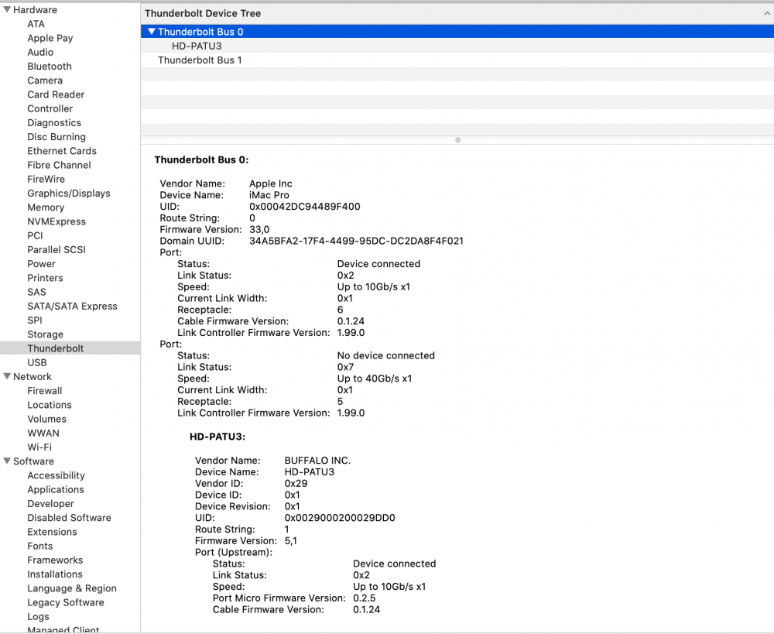Select Volumes under Network
Image resolution: width=774 pixels, height=634 pixels.
tap(46, 419)
